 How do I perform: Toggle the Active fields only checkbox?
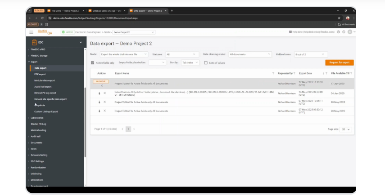coord(93,63)
